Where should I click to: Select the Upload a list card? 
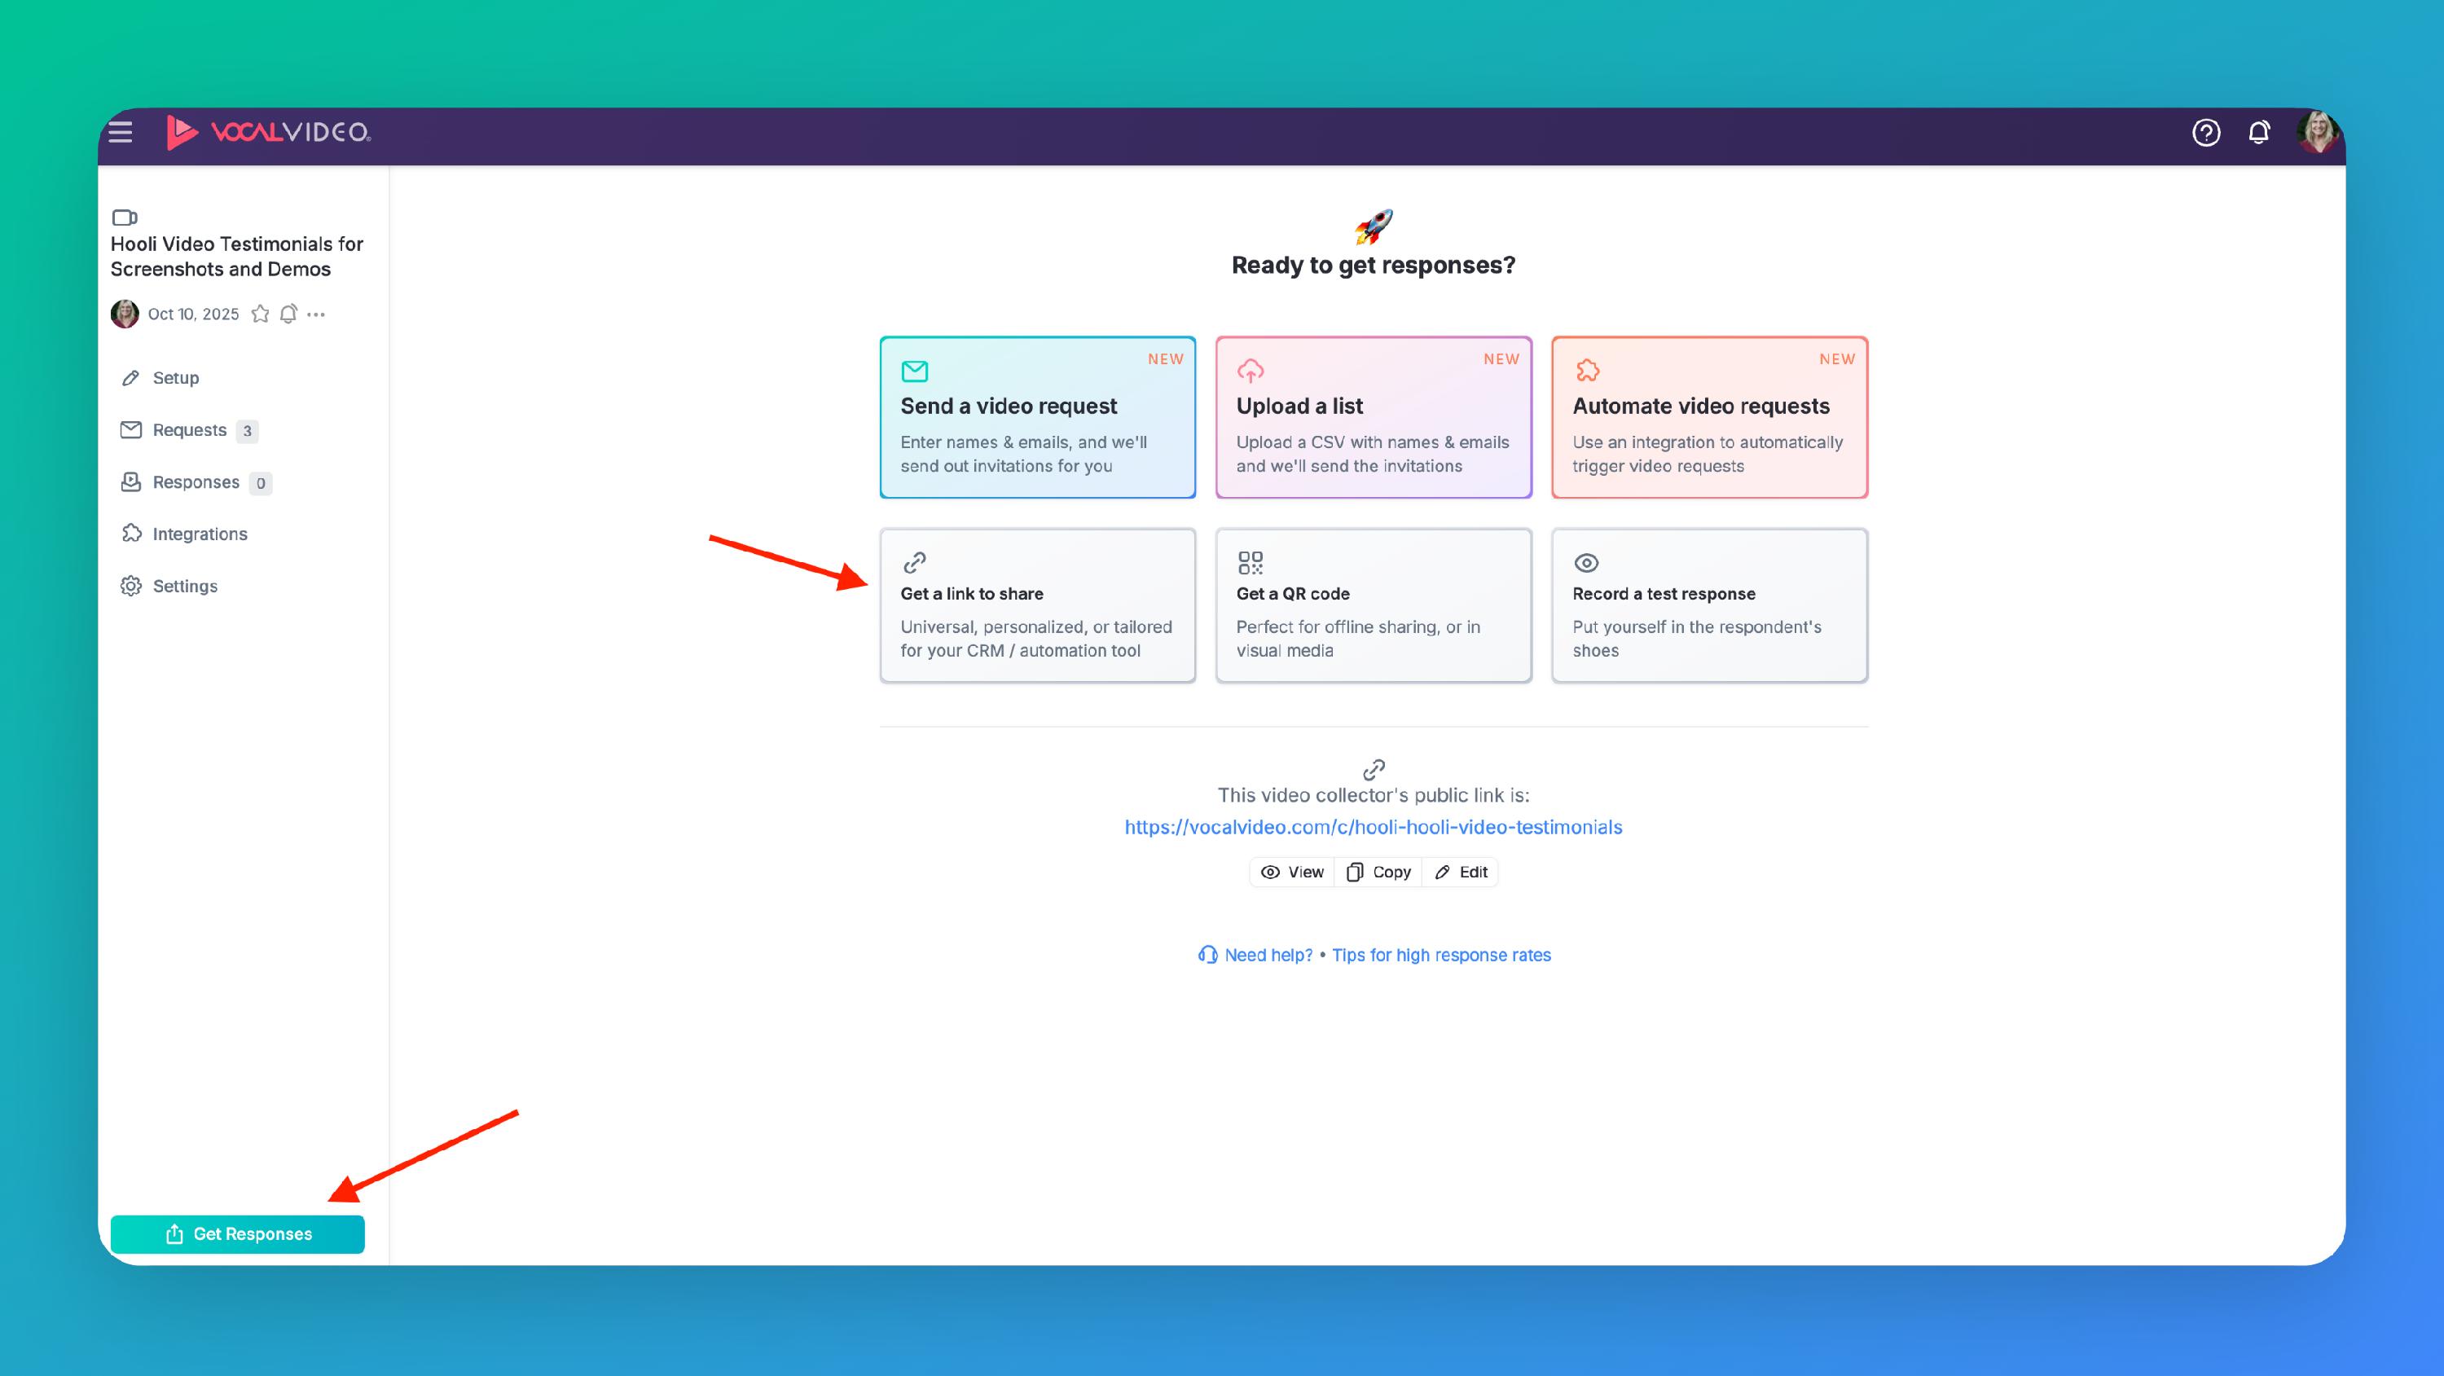tap(1373, 416)
